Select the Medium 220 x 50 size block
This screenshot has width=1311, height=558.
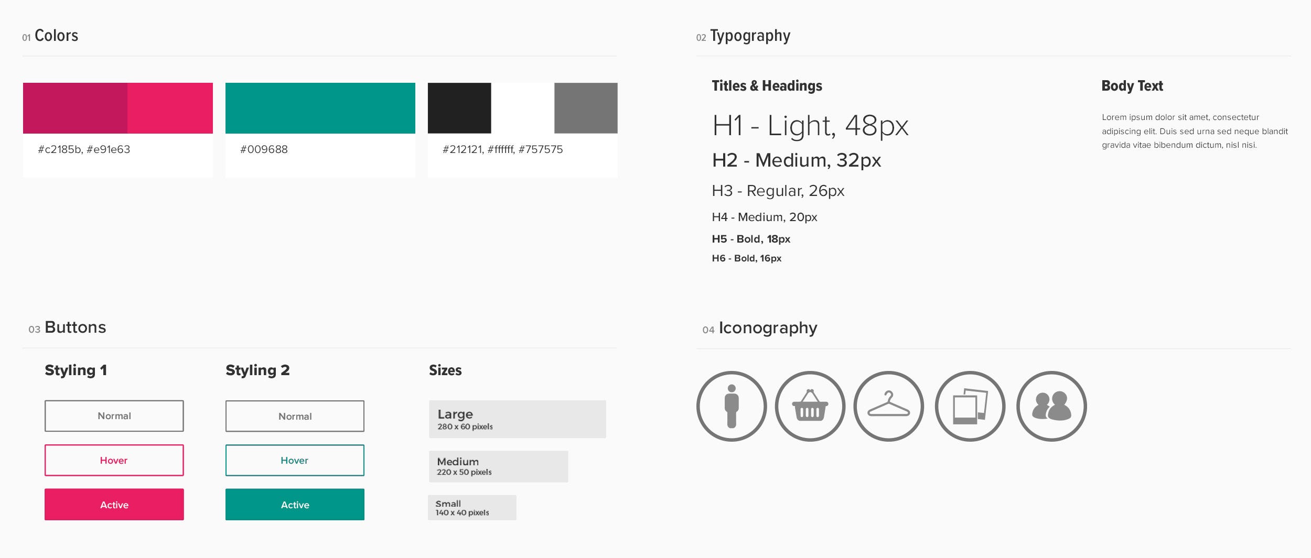tap(499, 466)
